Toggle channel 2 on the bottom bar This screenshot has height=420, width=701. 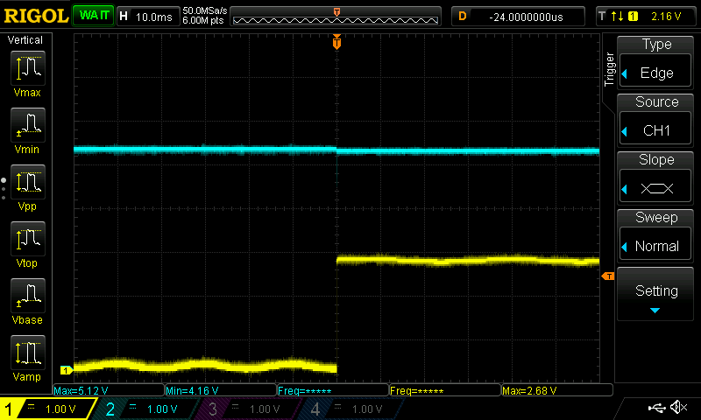[147, 409]
